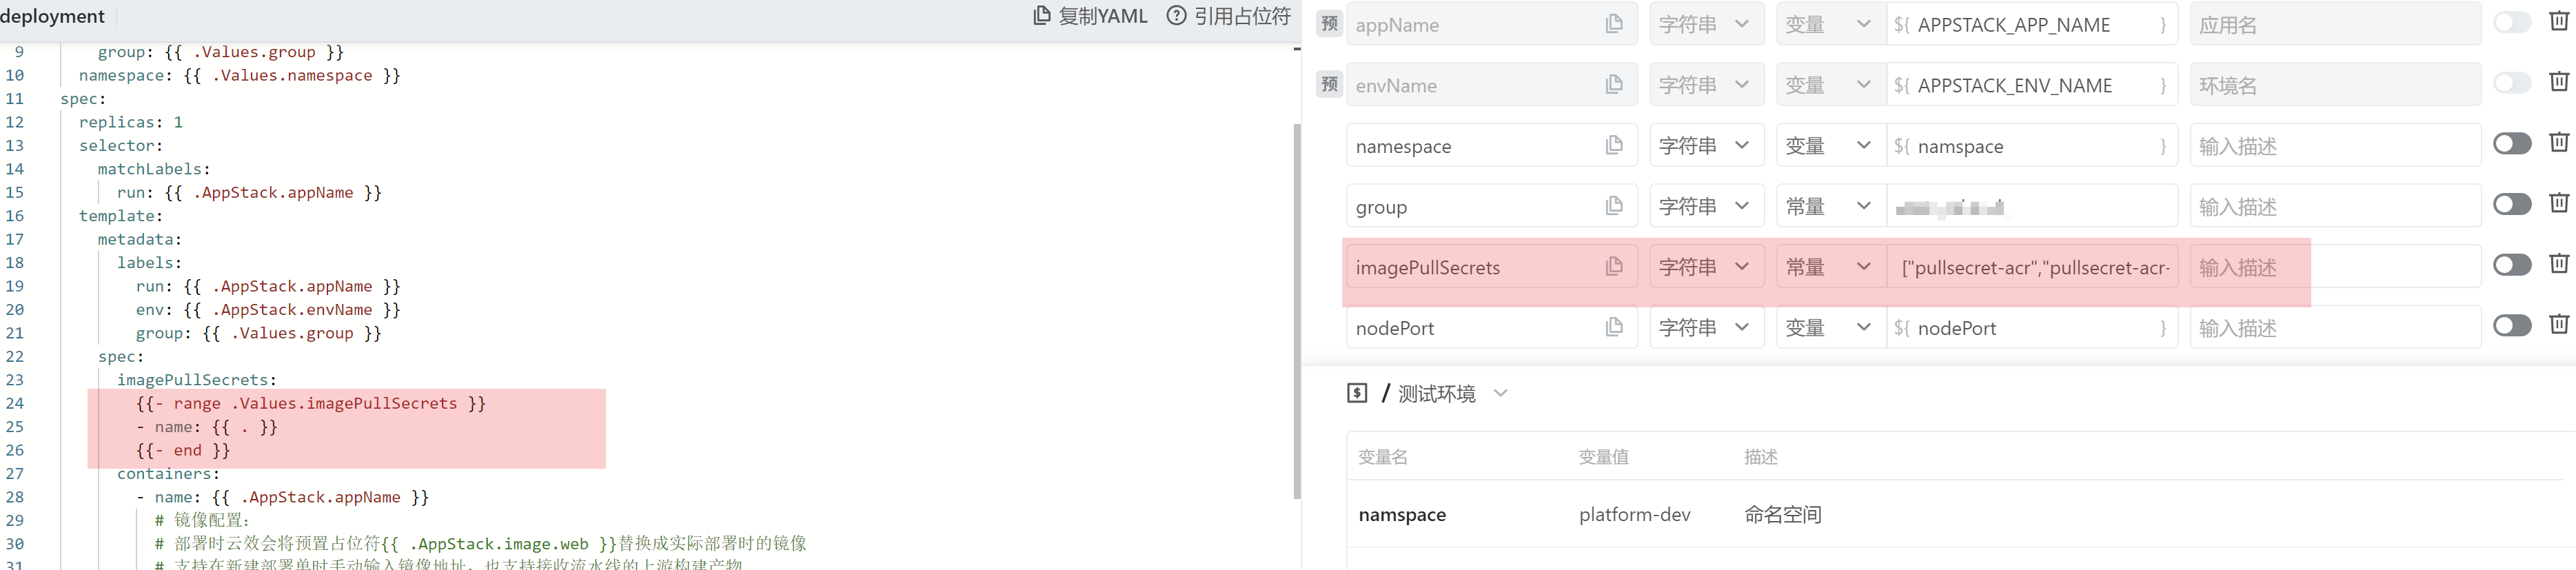The height and width of the screenshot is (570, 2576).
Task: Click the preset badge beside appName
Action: click(x=1329, y=24)
